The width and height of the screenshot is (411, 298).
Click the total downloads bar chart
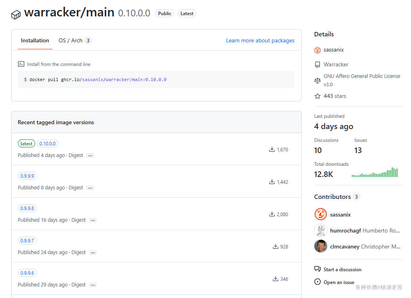pyautogui.click(x=375, y=172)
